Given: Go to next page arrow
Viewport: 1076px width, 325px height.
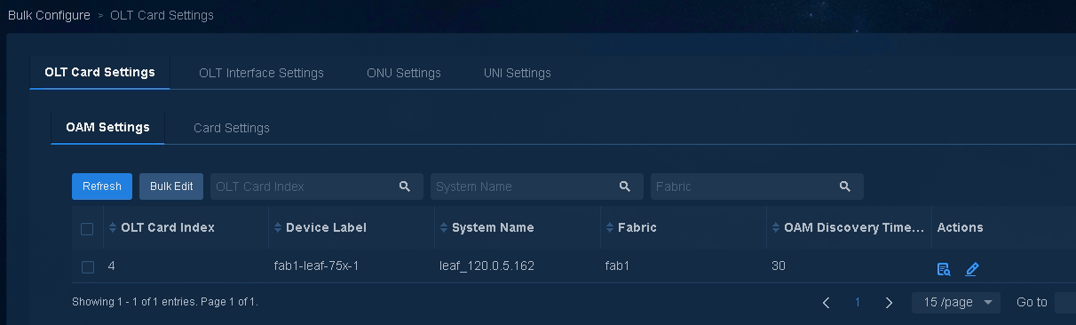Looking at the screenshot, I should click(890, 303).
